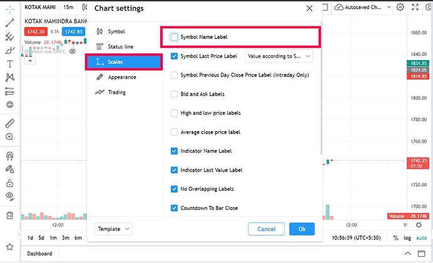Image resolution: width=433 pixels, height=263 pixels.
Task: Open the emoji icons tool
Action: coord(9,105)
